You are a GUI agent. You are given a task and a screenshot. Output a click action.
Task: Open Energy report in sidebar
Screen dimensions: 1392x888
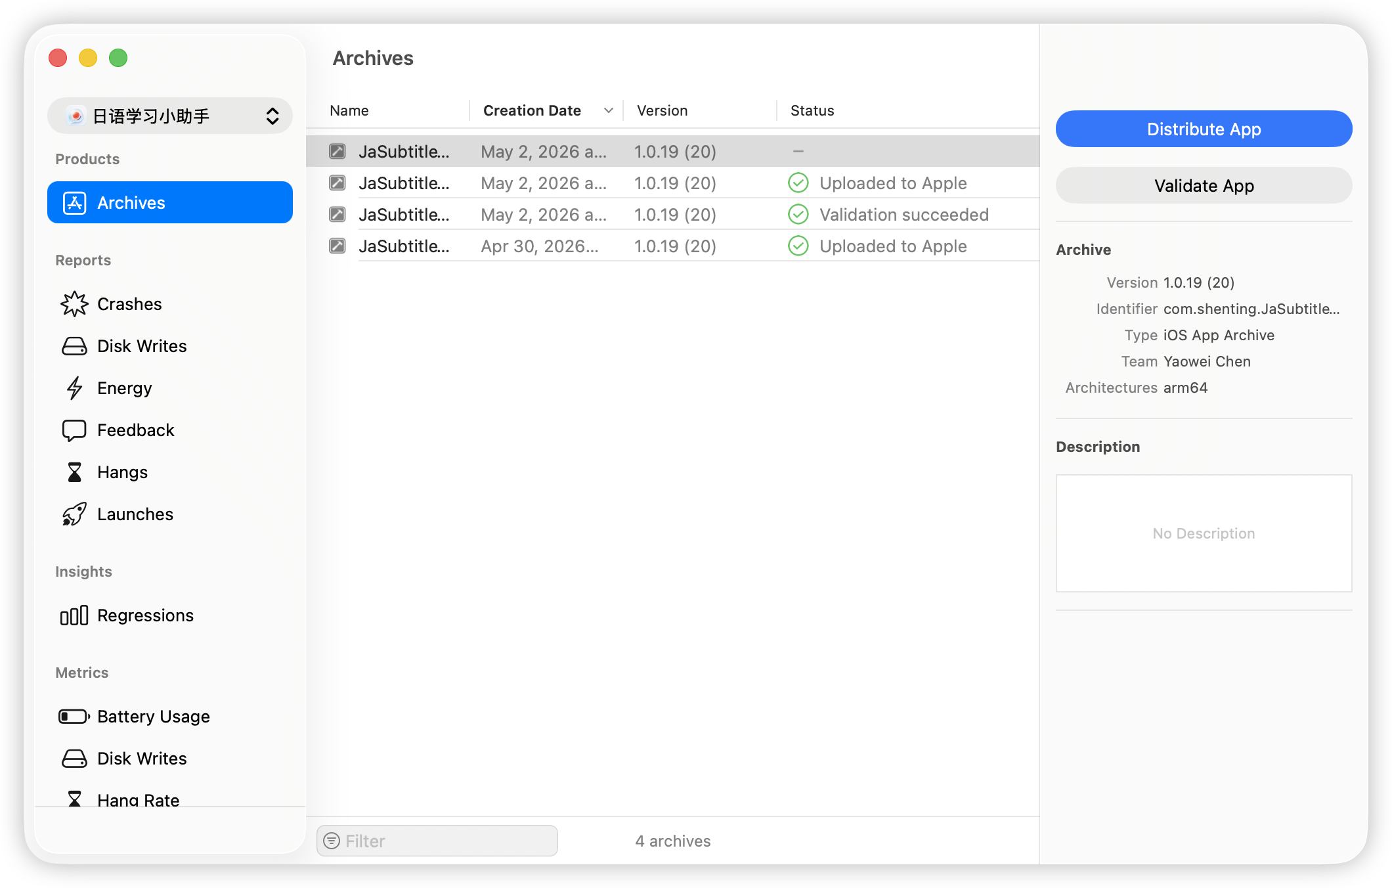tap(170, 388)
